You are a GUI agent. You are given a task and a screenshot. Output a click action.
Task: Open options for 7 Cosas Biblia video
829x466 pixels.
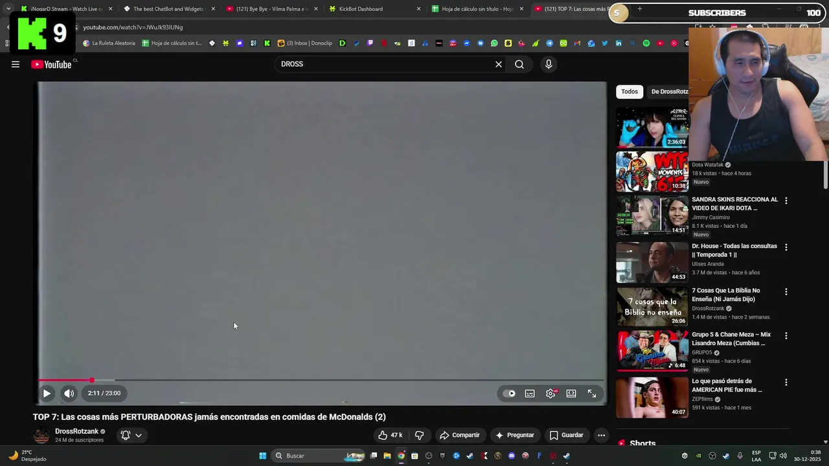pyautogui.click(x=786, y=292)
